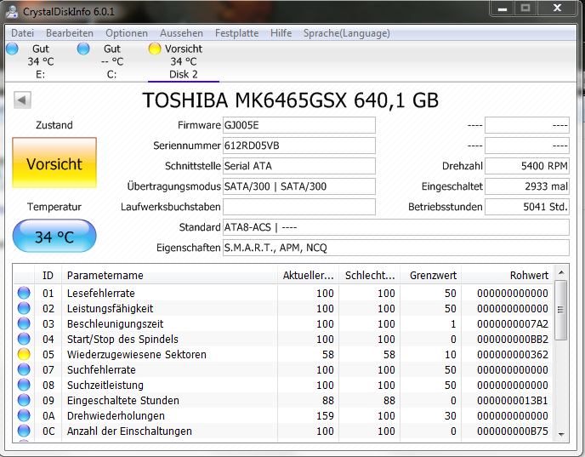Select the Start/Stop des Spindels parameter name
Viewport: 585px width, 457px height.
[x=122, y=339]
